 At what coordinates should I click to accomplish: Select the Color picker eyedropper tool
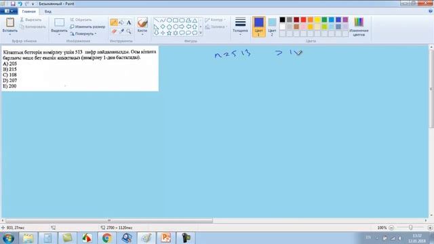pos(121,31)
